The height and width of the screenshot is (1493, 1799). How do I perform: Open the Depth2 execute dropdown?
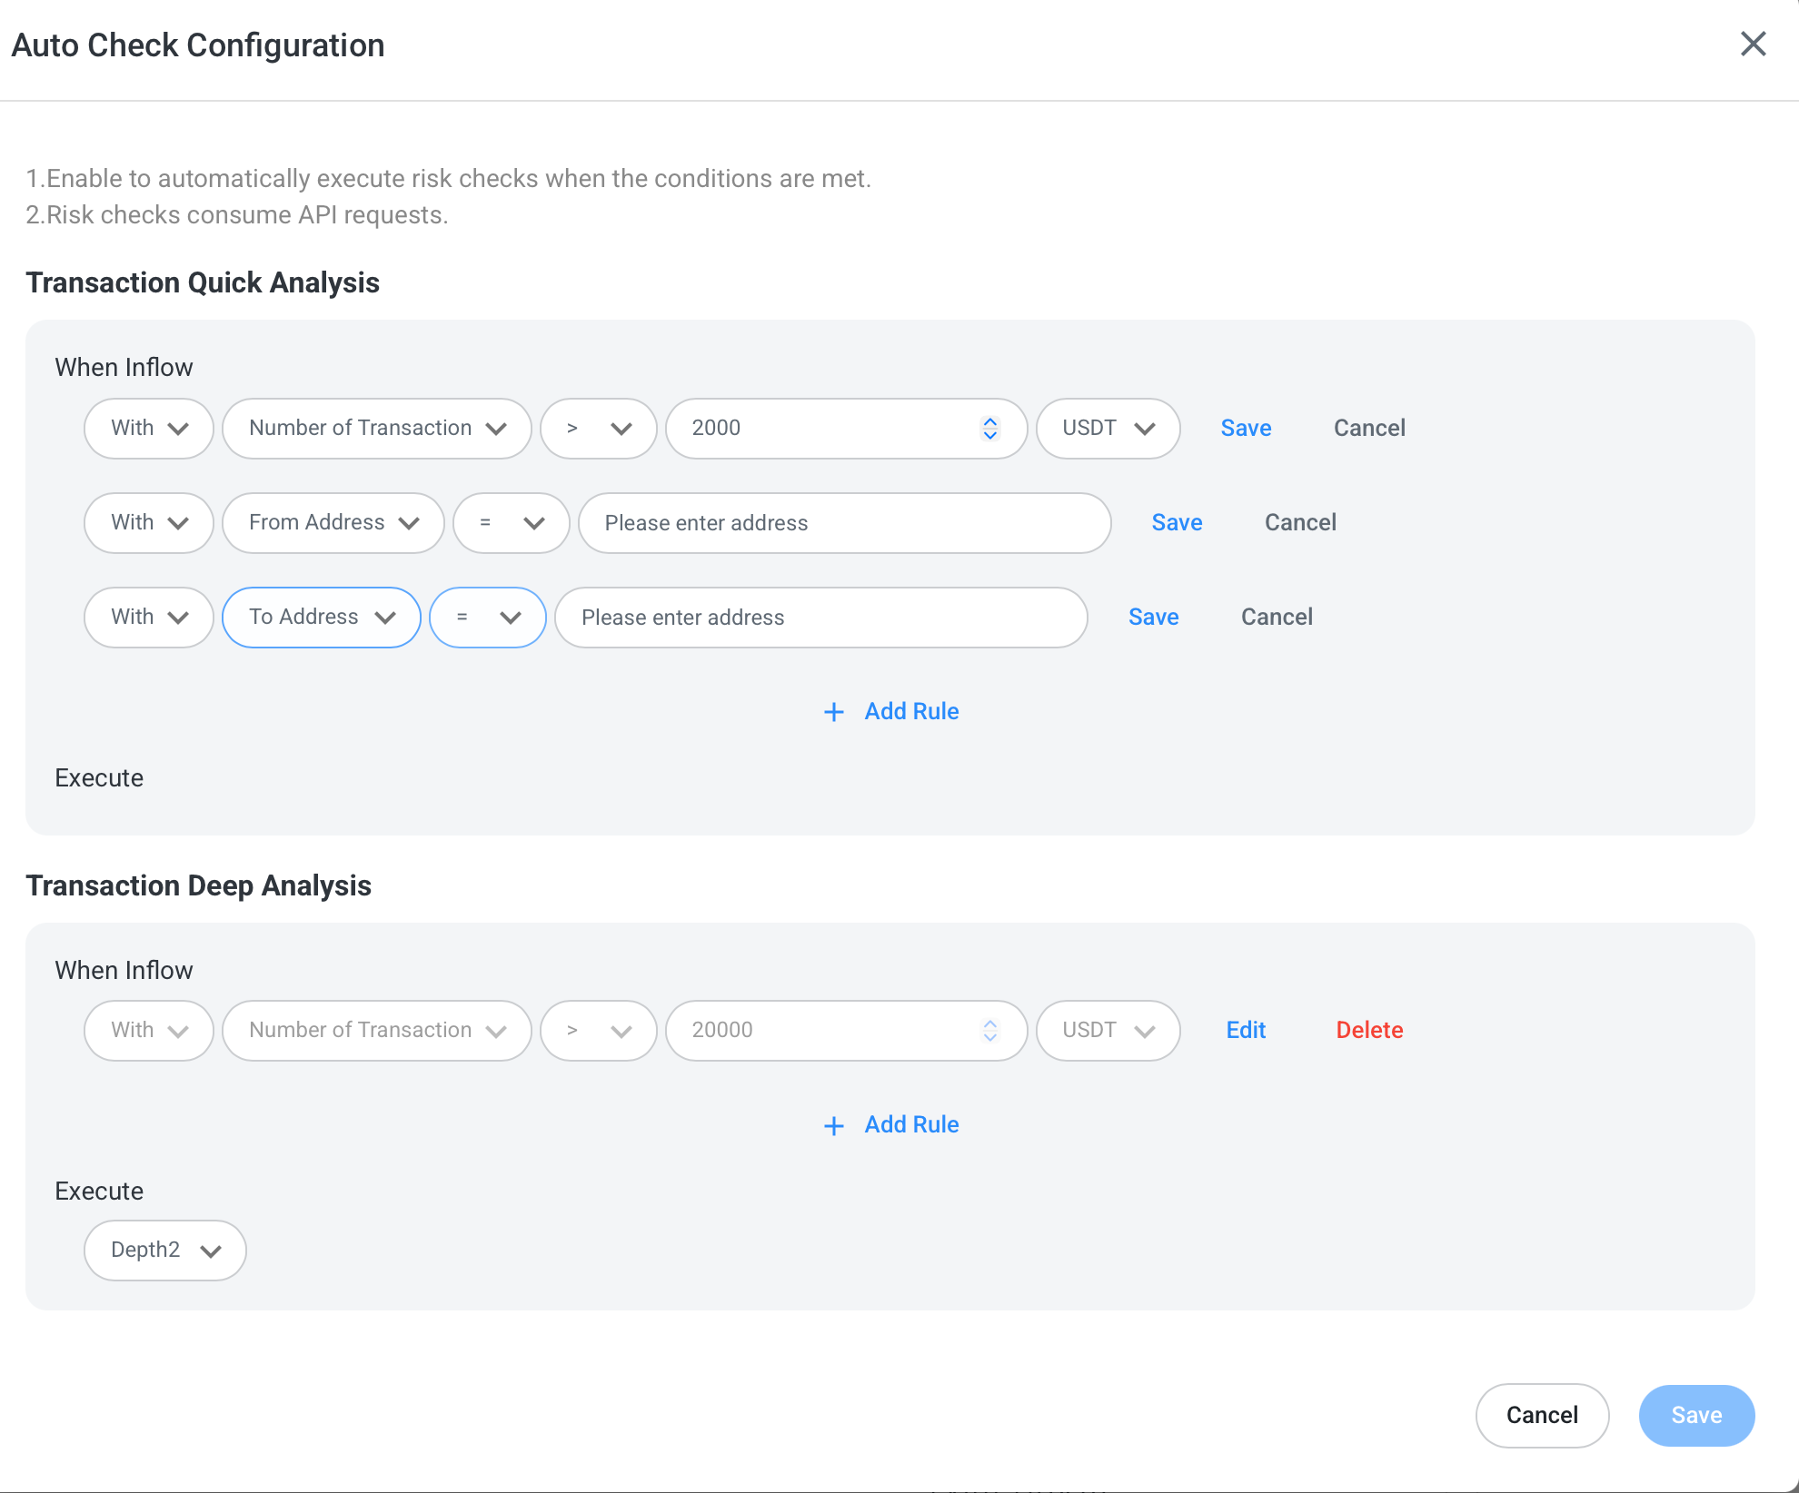click(x=164, y=1251)
